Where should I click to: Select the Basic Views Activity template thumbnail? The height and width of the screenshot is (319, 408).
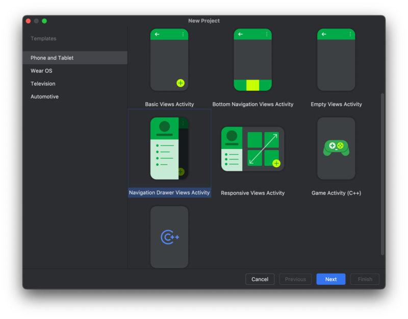[169, 60]
